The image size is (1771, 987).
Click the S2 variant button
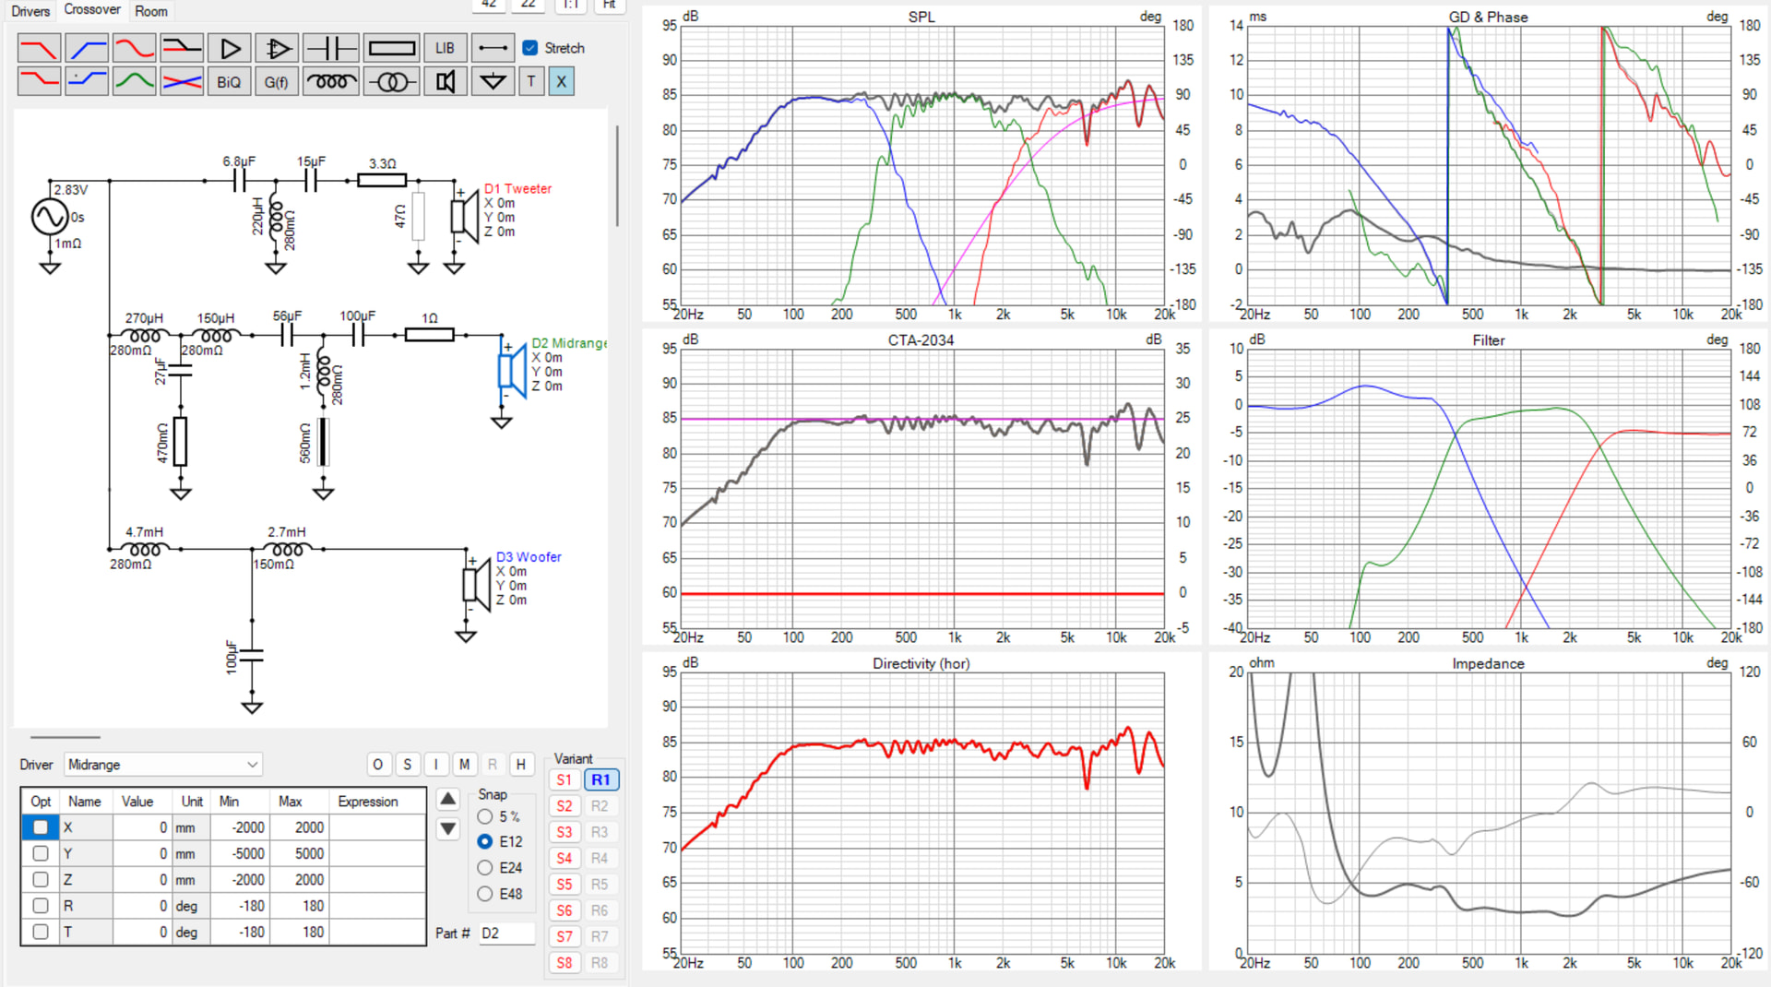(565, 806)
